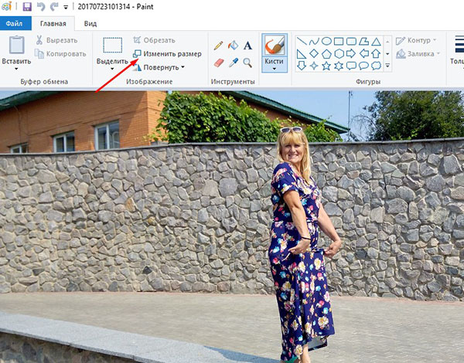Choose the right arrow shape
This screenshot has width=464, height=363.
[351, 53]
